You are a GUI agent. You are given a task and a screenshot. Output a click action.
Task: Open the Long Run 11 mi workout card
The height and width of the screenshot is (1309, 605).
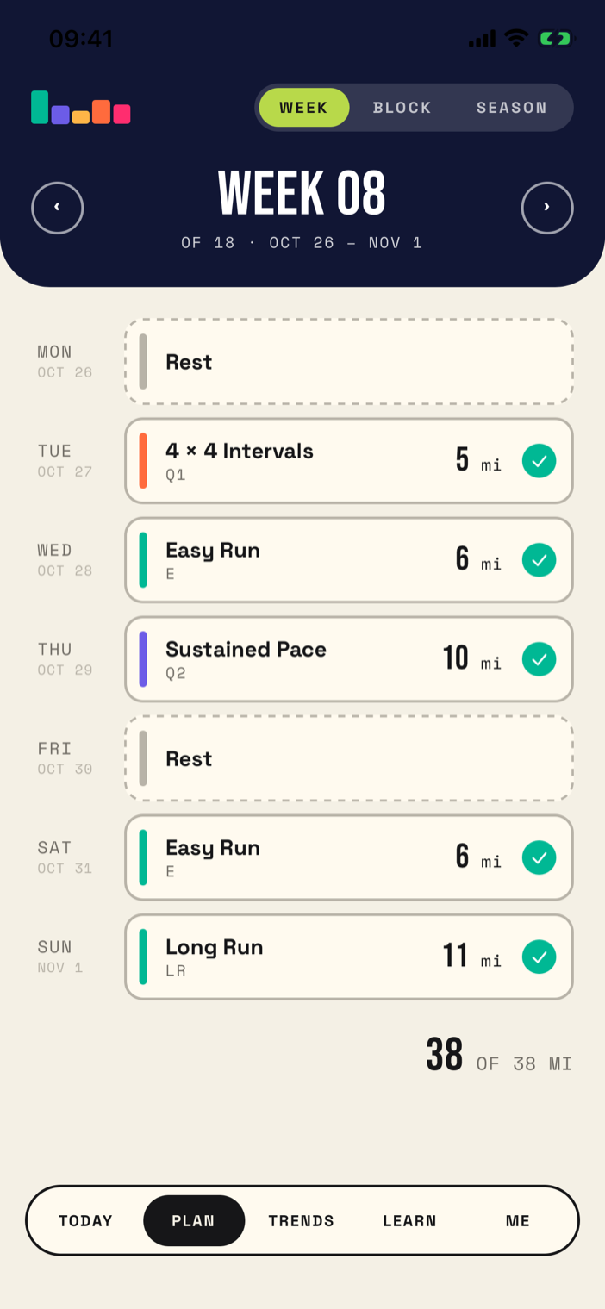click(349, 957)
